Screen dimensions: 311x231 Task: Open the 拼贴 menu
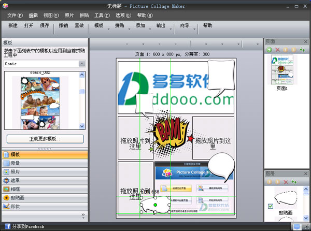[x=84, y=15]
